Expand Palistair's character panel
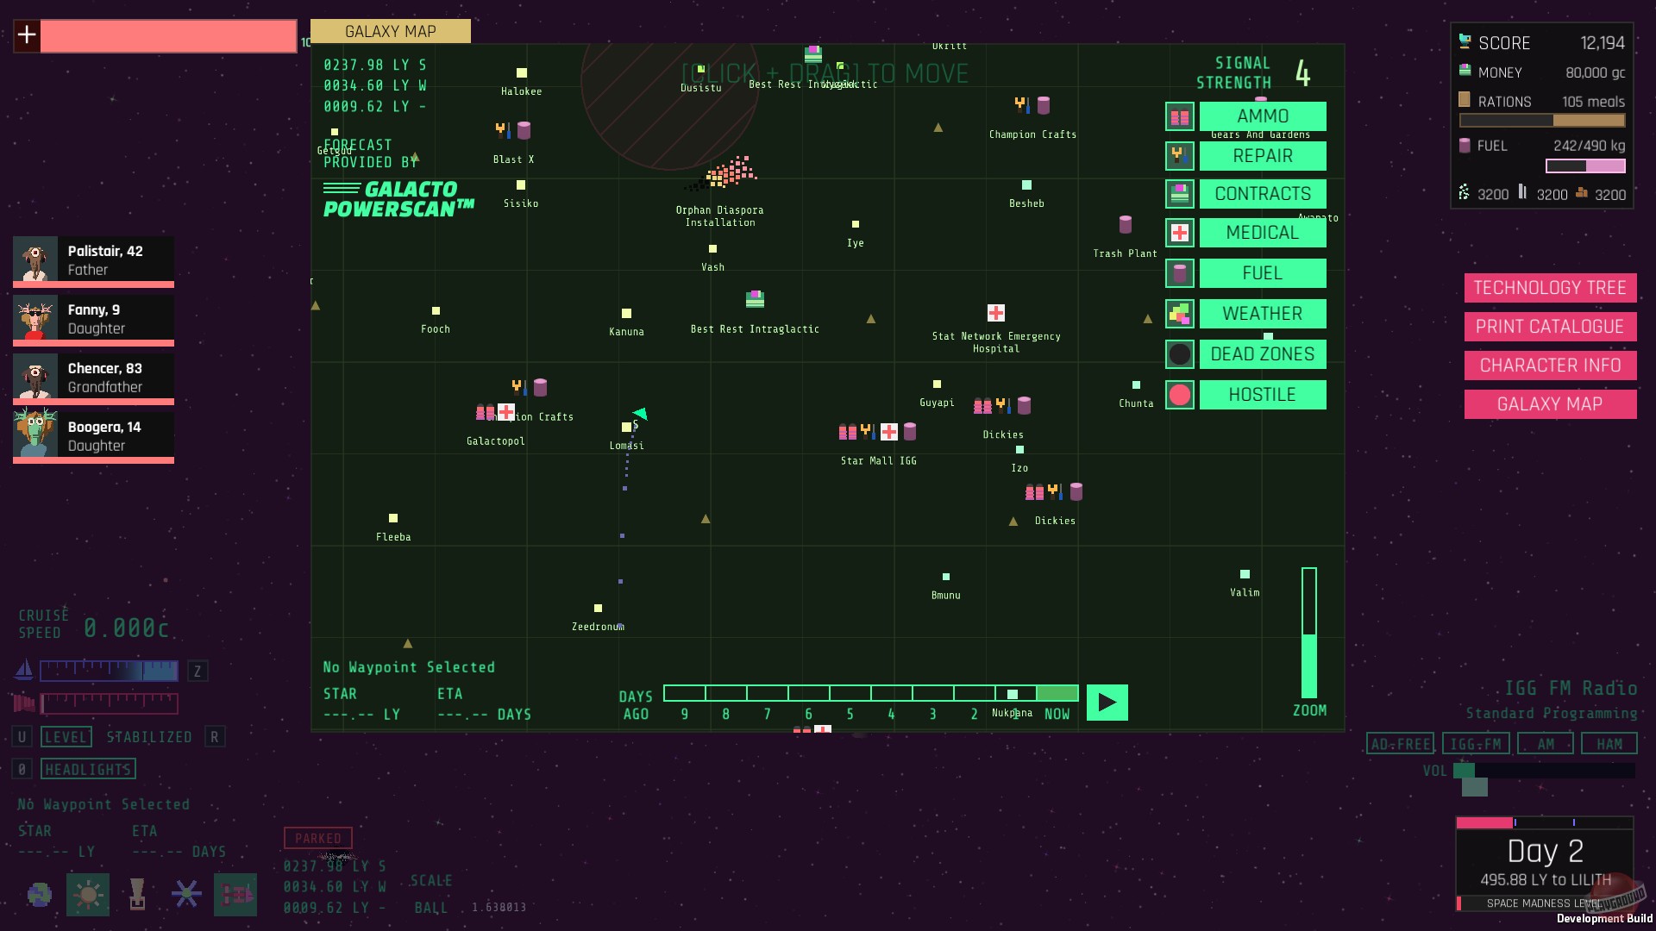Viewport: 1656px width, 931px height. click(93, 260)
